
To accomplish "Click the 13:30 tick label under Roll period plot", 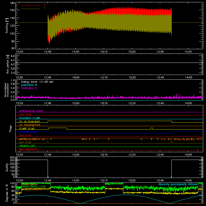I will tap(132, 78).
